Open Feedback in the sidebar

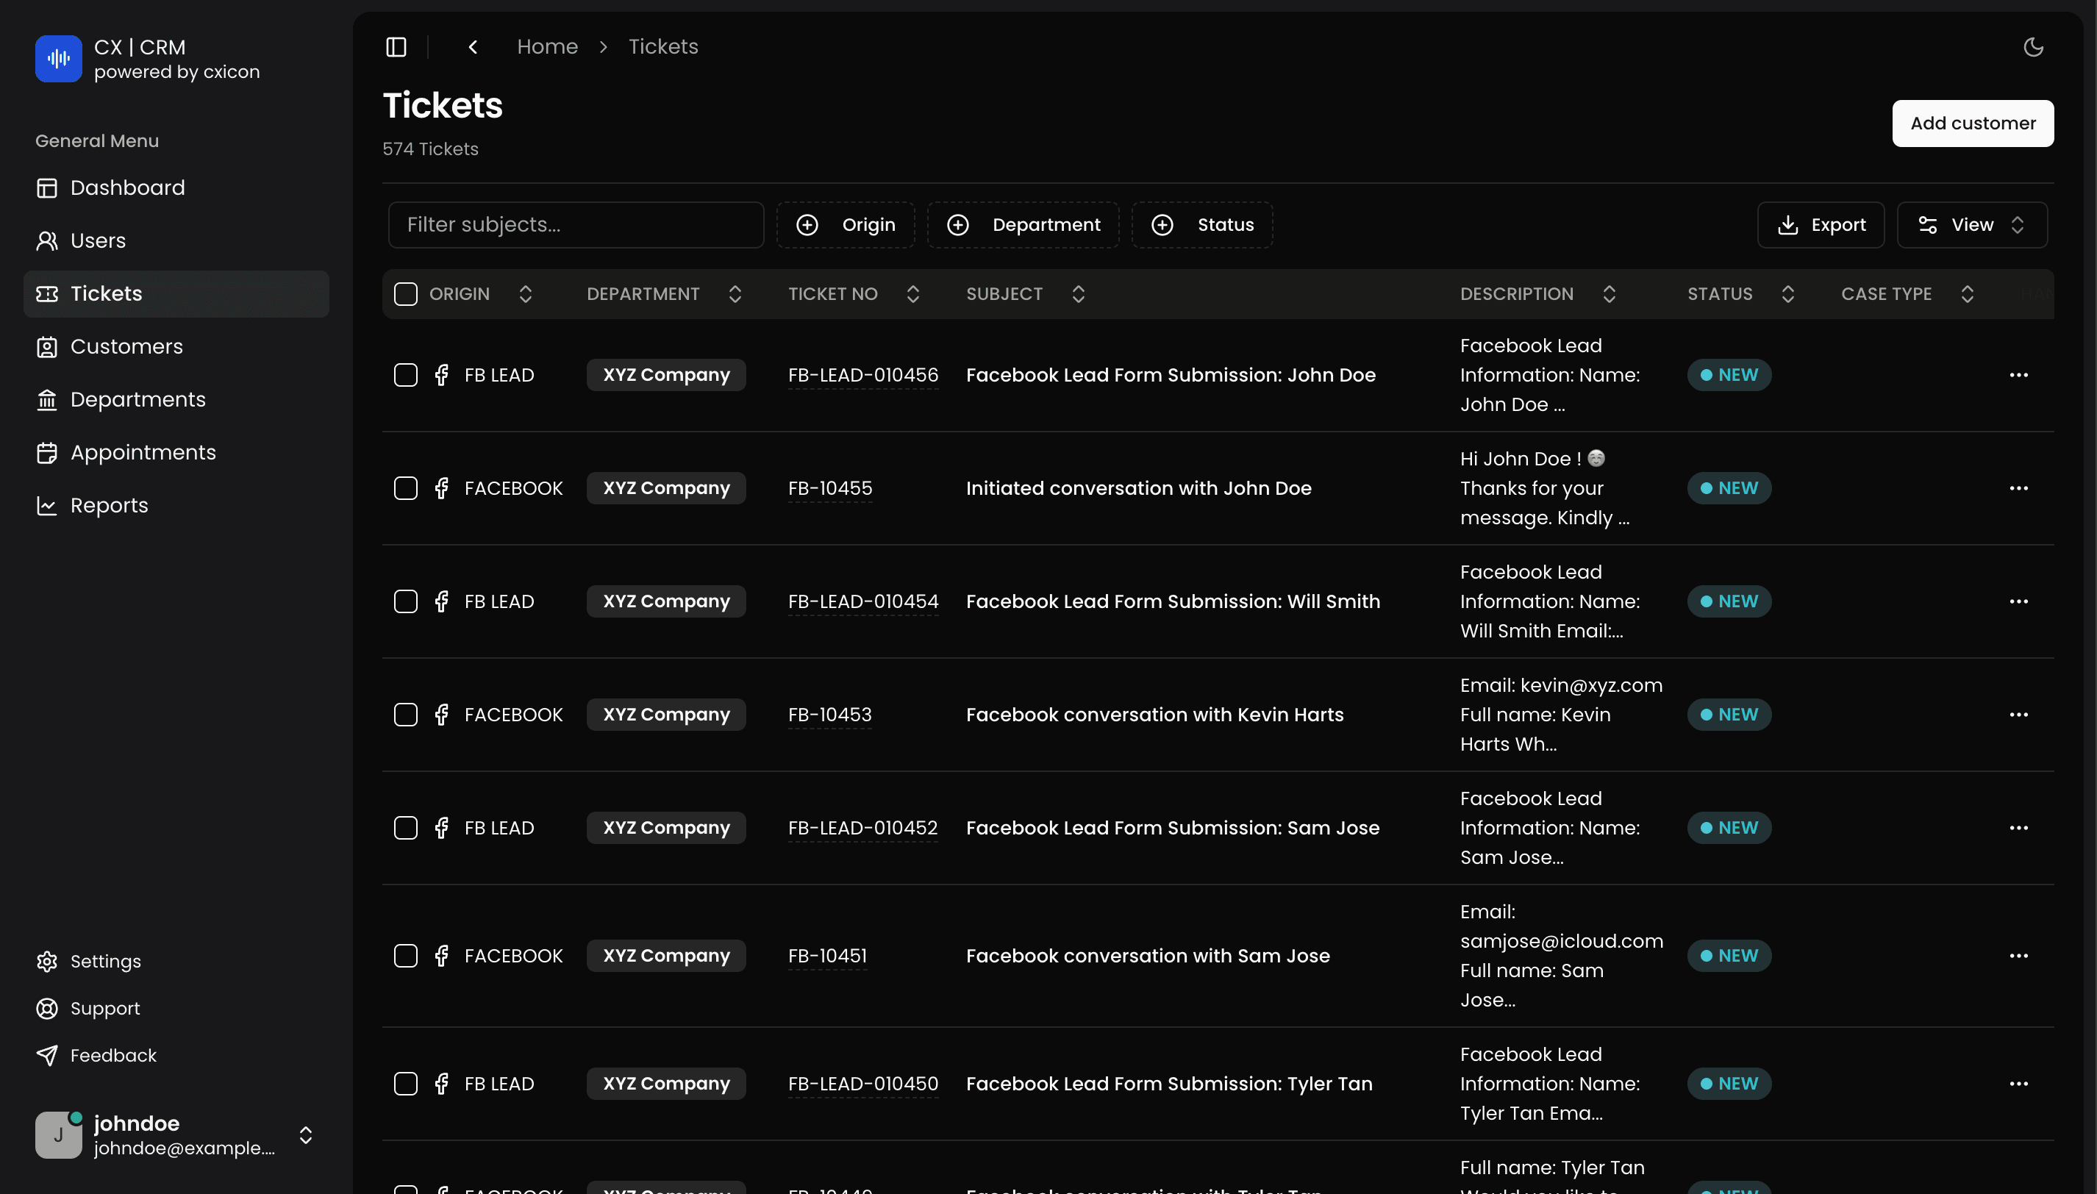tap(176, 1054)
